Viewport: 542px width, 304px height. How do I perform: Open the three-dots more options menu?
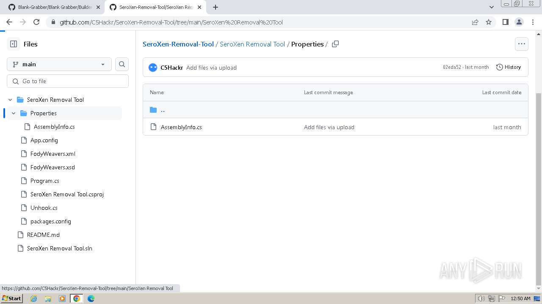[522, 44]
